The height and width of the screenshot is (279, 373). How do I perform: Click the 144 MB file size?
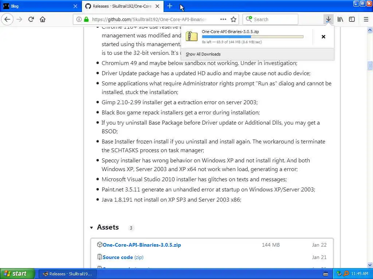tap(271, 245)
